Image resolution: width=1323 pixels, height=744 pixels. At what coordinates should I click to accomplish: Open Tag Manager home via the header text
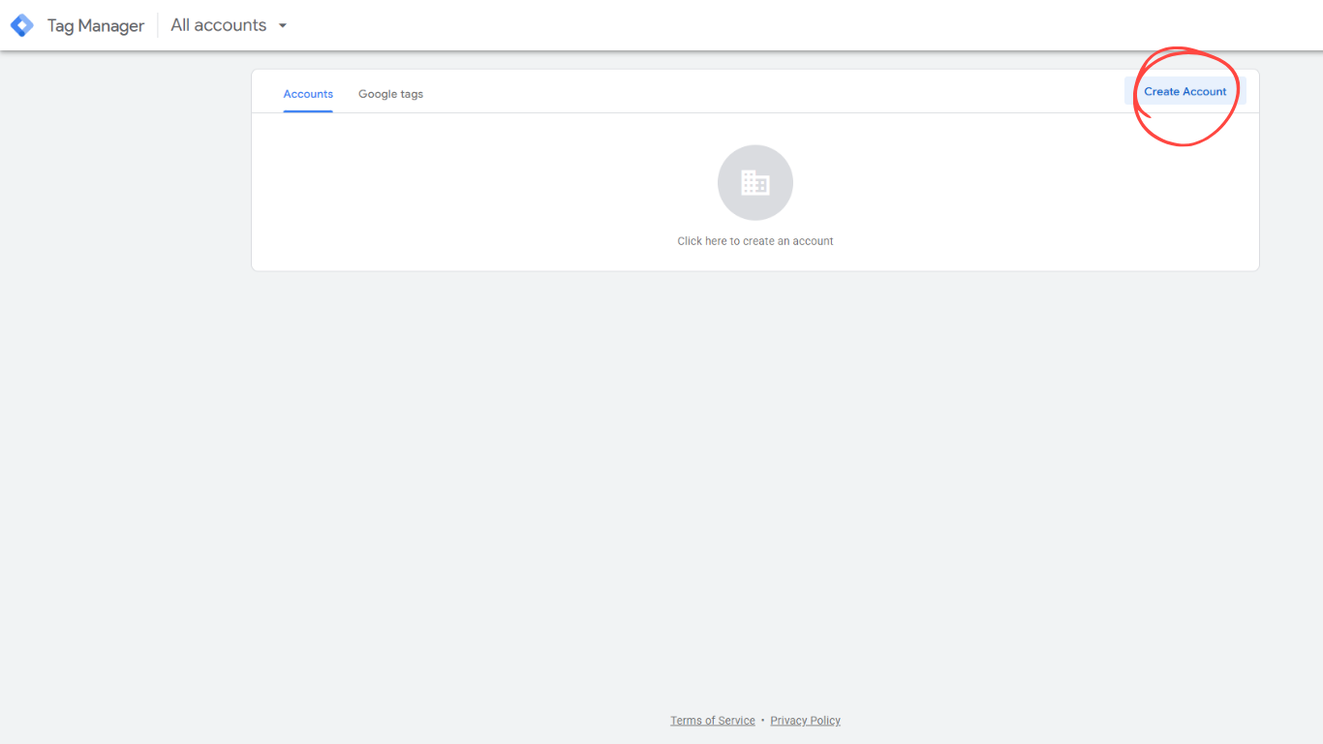point(95,25)
